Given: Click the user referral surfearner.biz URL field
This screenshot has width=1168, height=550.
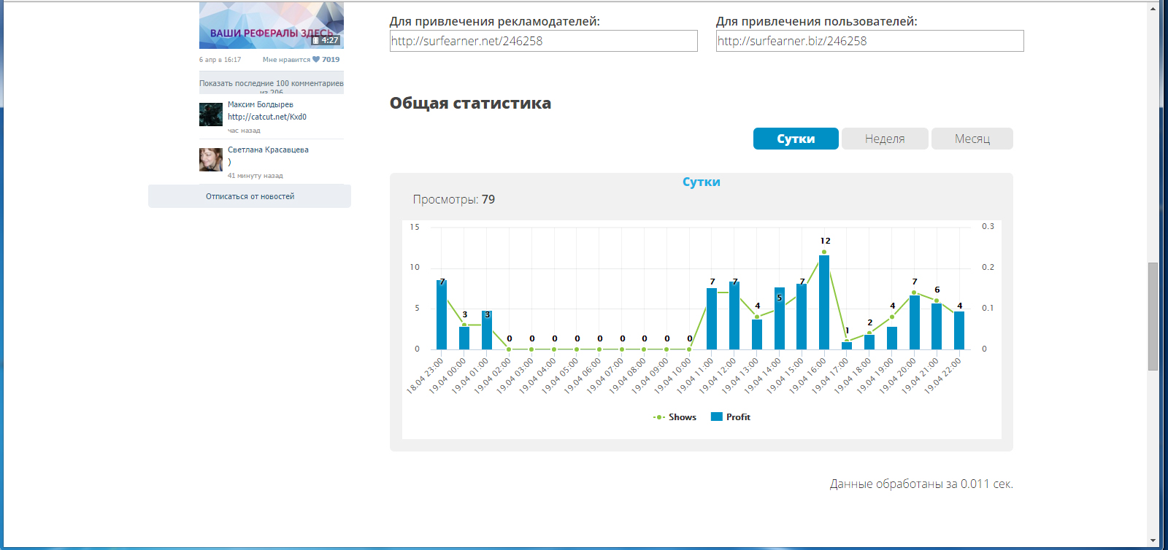Looking at the screenshot, I should (869, 41).
